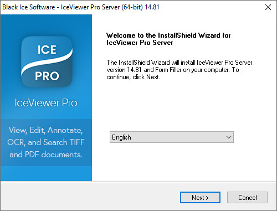Cancel the IceViewer Pro Server installation
277x211 pixels.
tap(247, 198)
